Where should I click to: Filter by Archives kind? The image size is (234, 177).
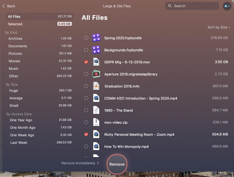(x=39, y=38)
